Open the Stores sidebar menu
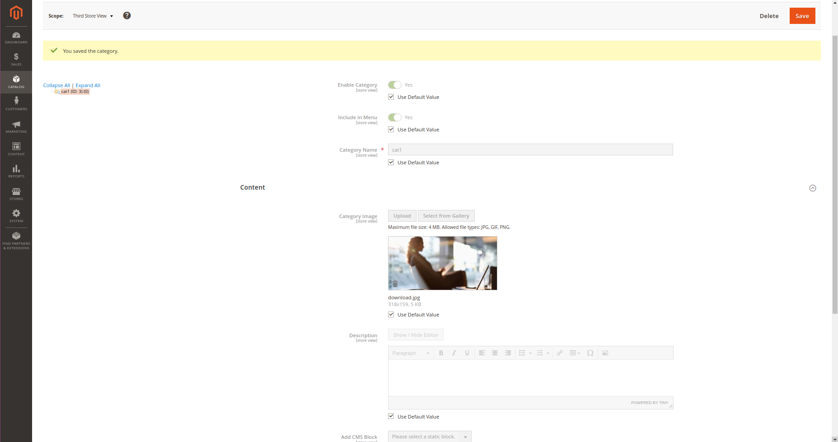The image size is (838, 442). pos(16,194)
